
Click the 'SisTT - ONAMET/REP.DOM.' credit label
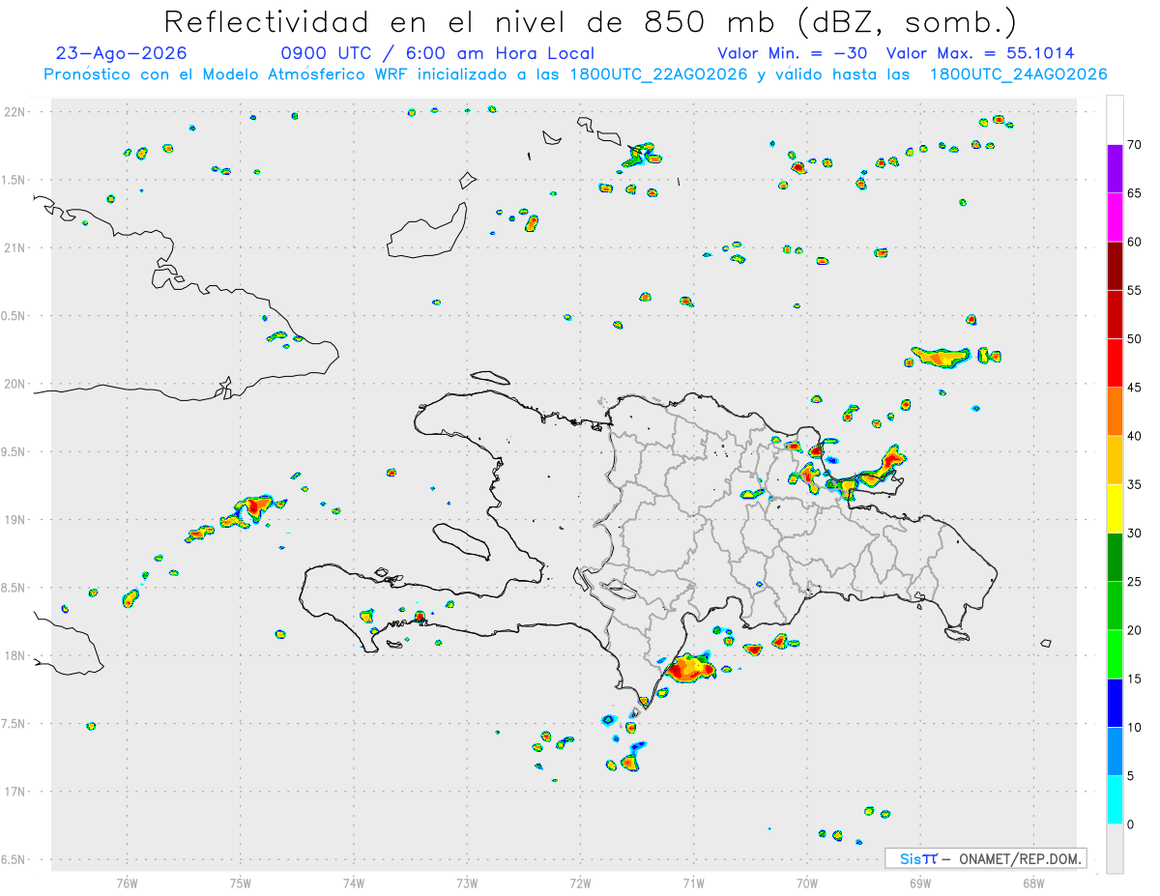986,858
